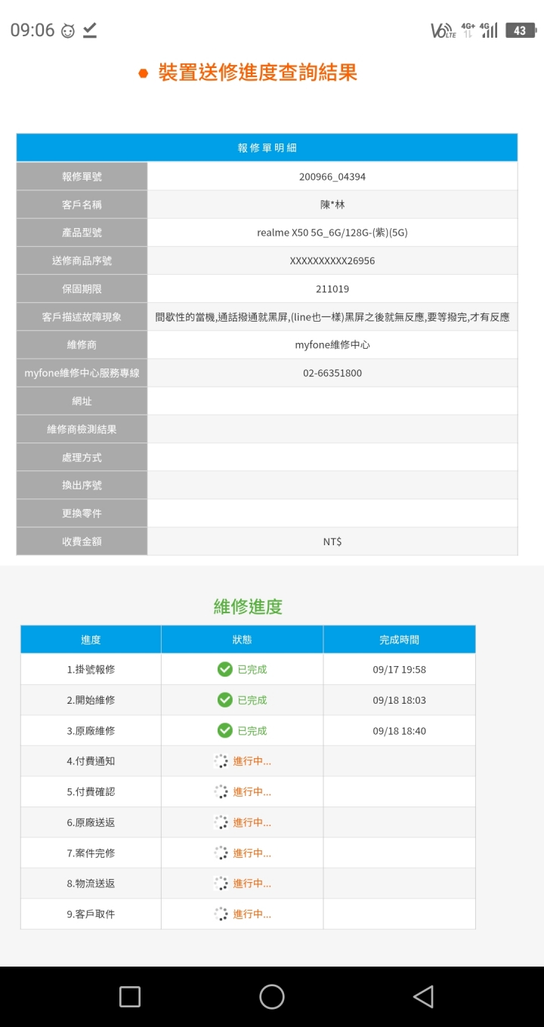Image resolution: width=544 pixels, height=1027 pixels.
Task: Tap warranty date value 211019
Action: [x=332, y=288]
